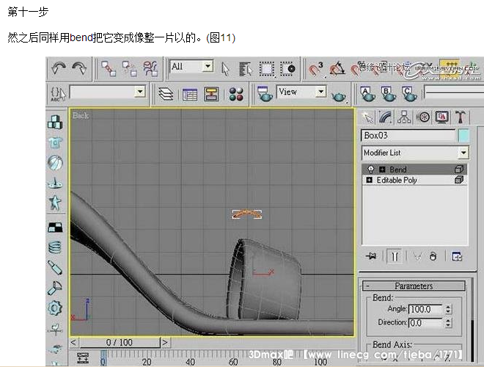Open the Select by Name list

pos(246,68)
